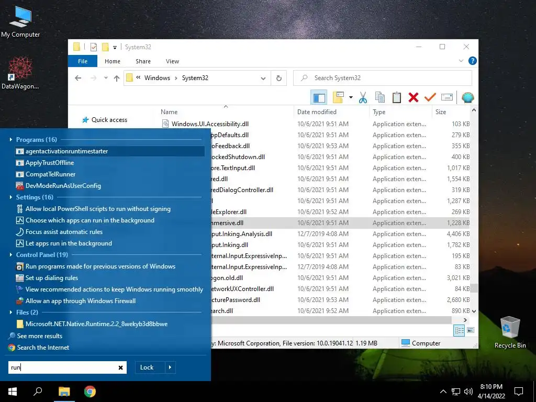The image size is (536, 402).
Task: Click Windows in the address path
Action: [157, 78]
